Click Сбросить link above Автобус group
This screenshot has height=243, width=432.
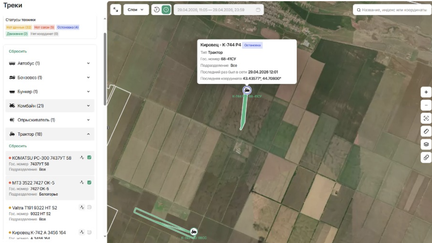pos(18,51)
